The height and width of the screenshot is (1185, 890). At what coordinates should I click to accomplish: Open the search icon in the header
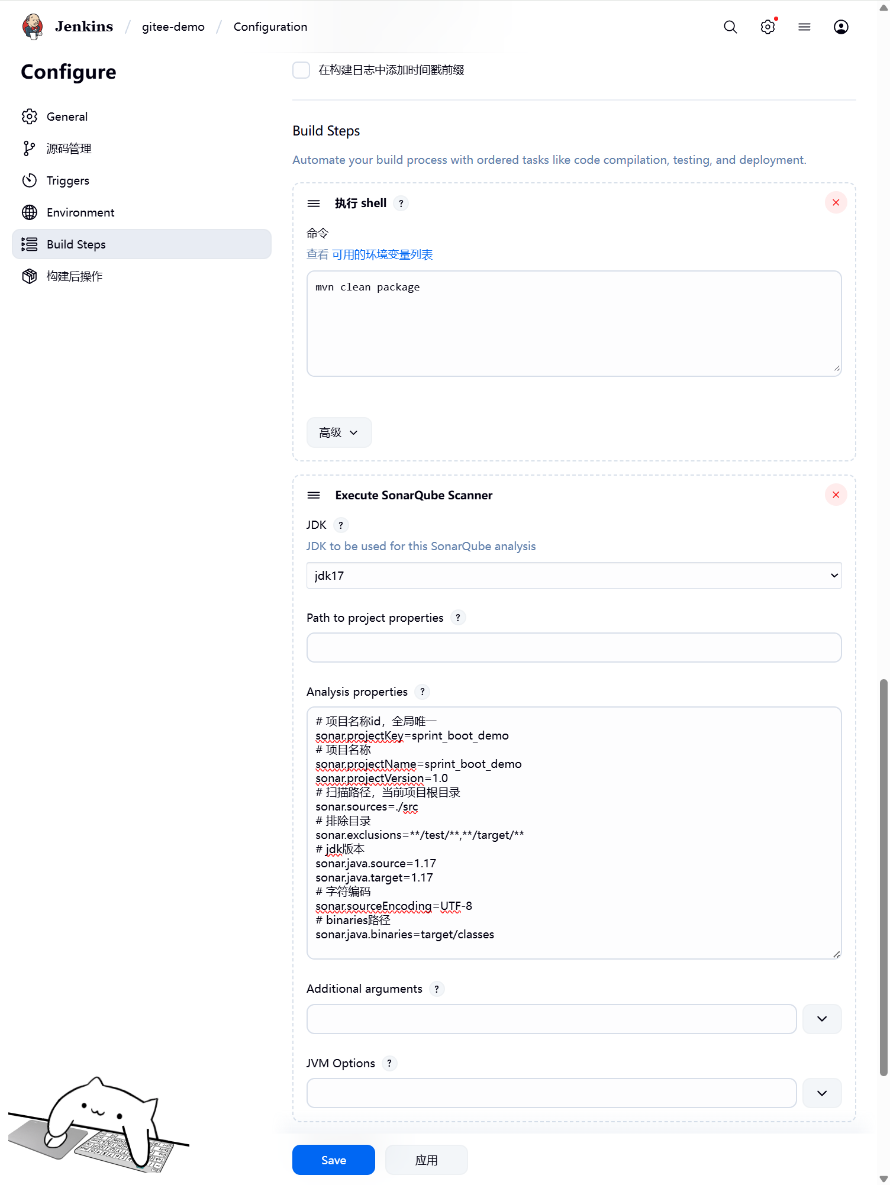[730, 27]
